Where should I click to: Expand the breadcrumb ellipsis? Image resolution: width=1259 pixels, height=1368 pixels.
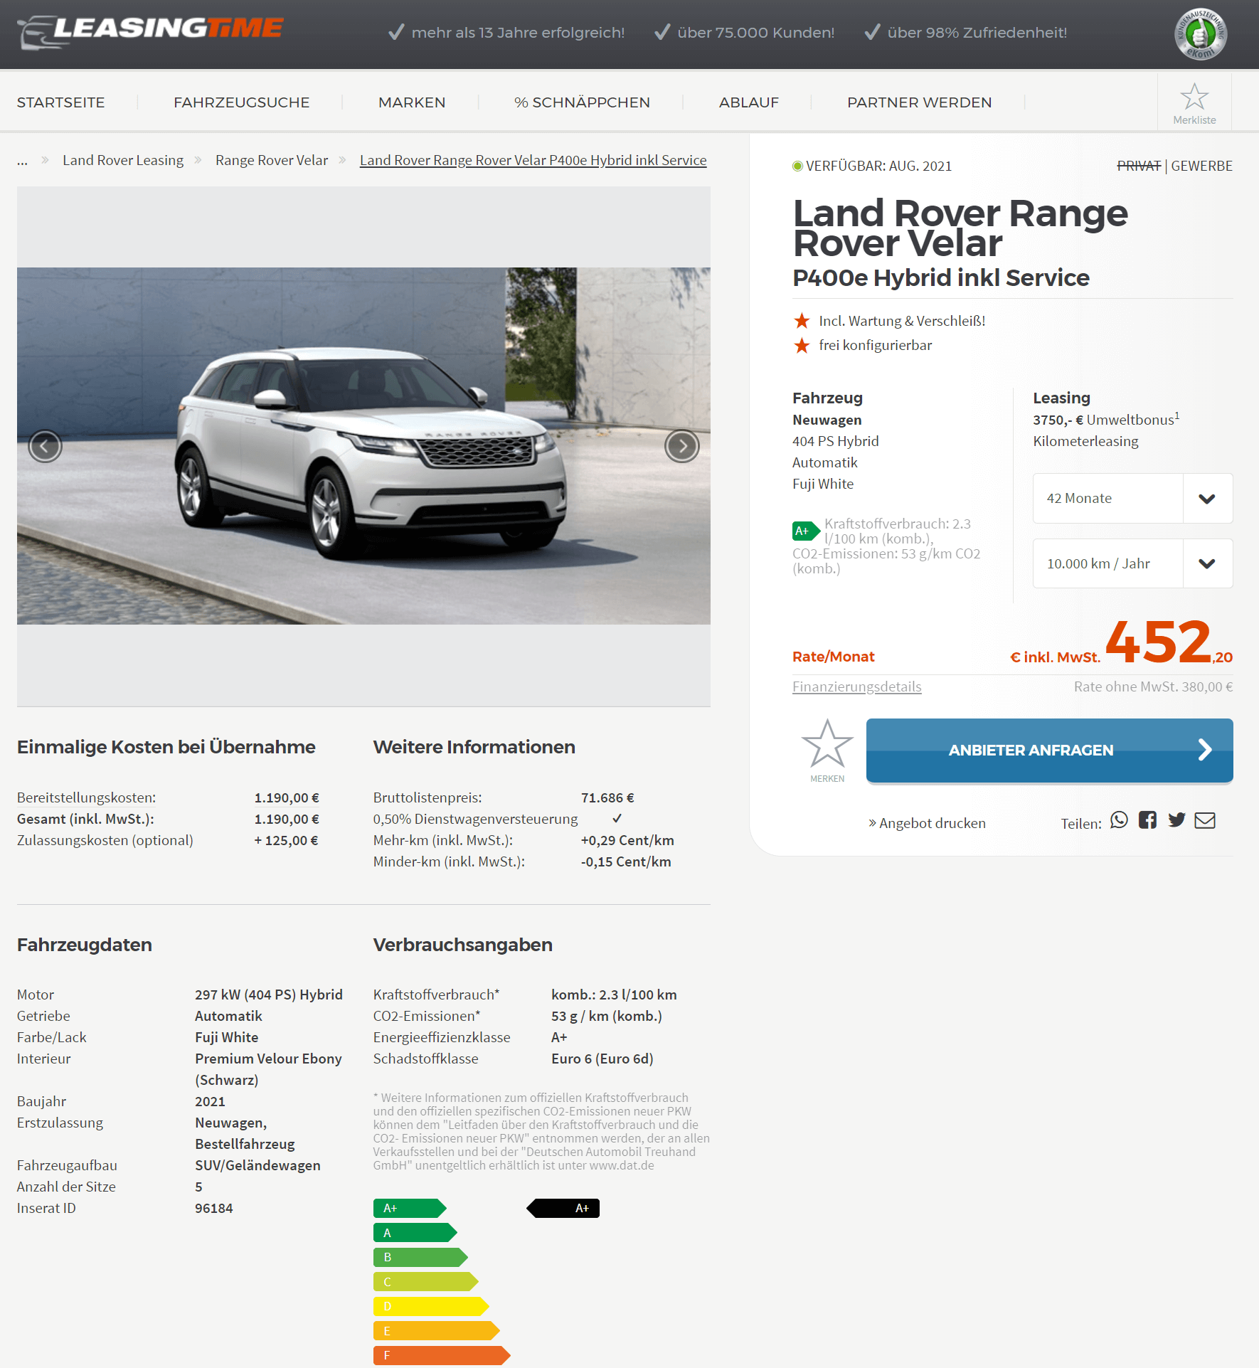pos(23,161)
